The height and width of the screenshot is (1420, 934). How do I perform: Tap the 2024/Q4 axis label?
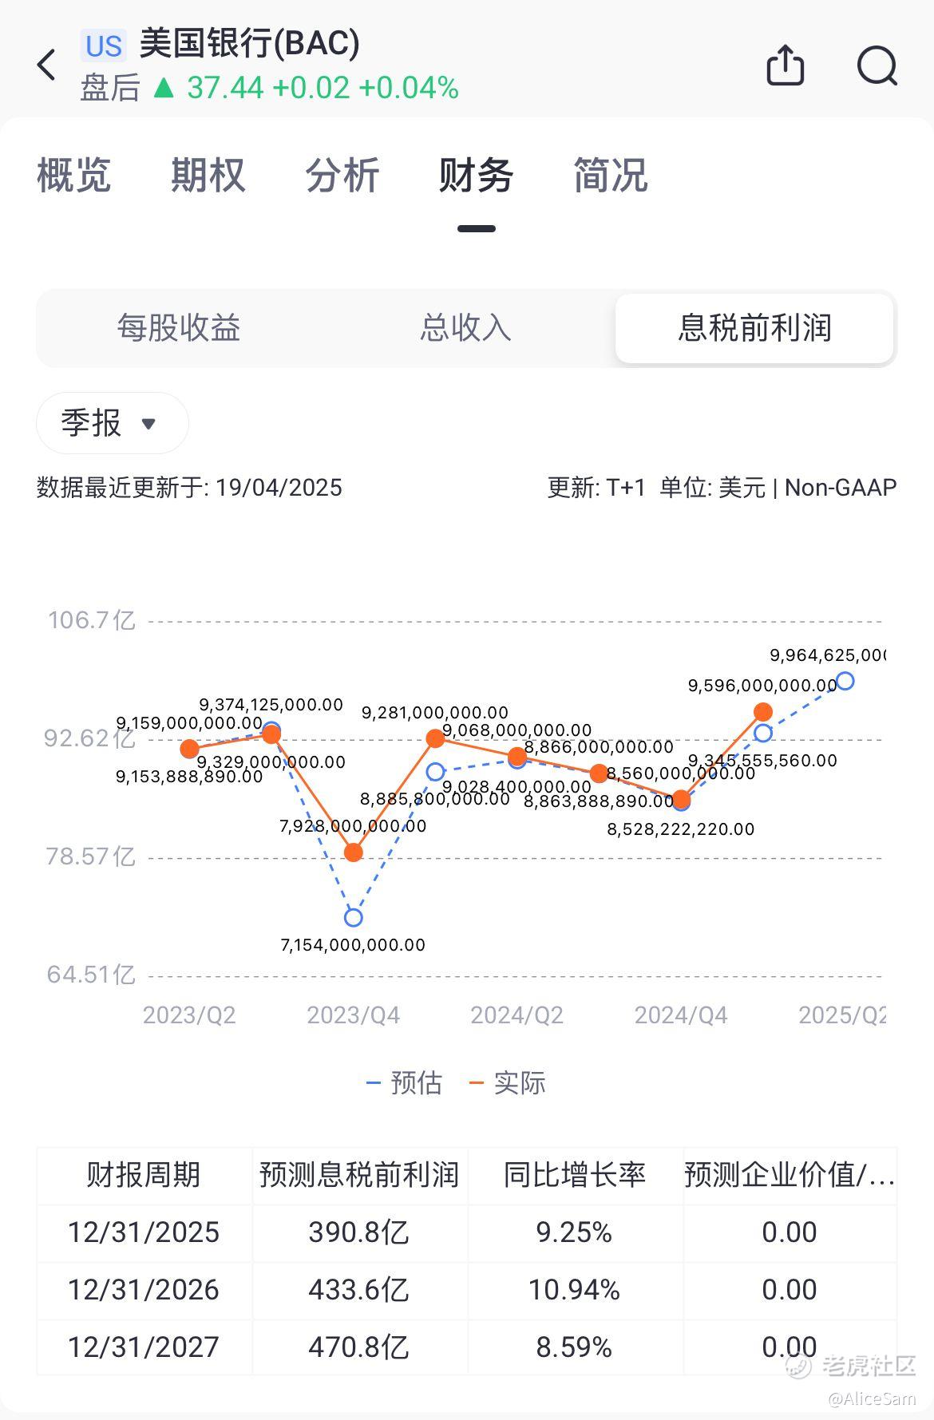pos(681,1015)
